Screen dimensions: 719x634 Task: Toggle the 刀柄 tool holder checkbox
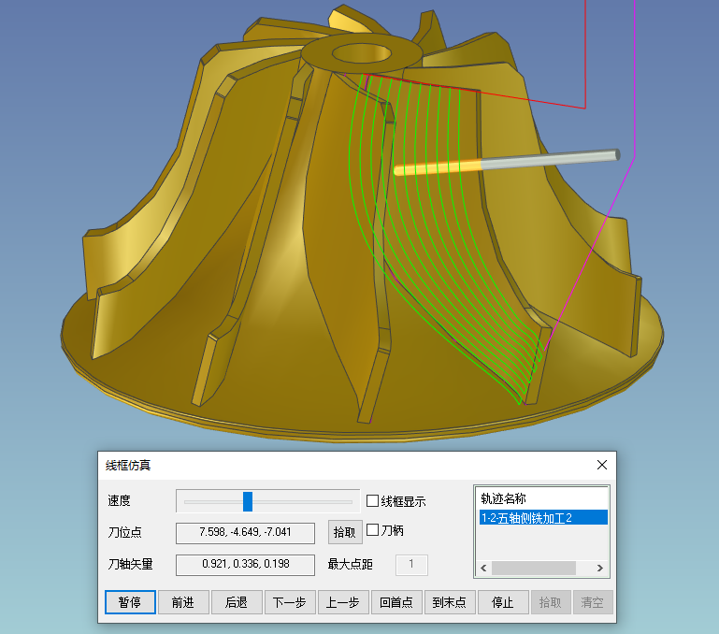point(372,530)
